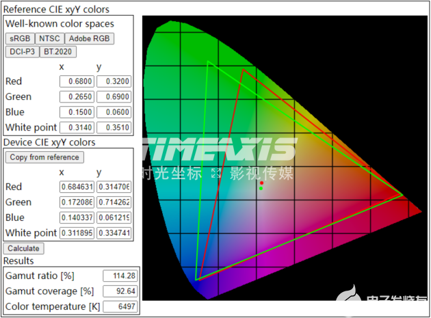Click the Calculate button
The height and width of the screenshot is (318, 431).
click(x=23, y=248)
